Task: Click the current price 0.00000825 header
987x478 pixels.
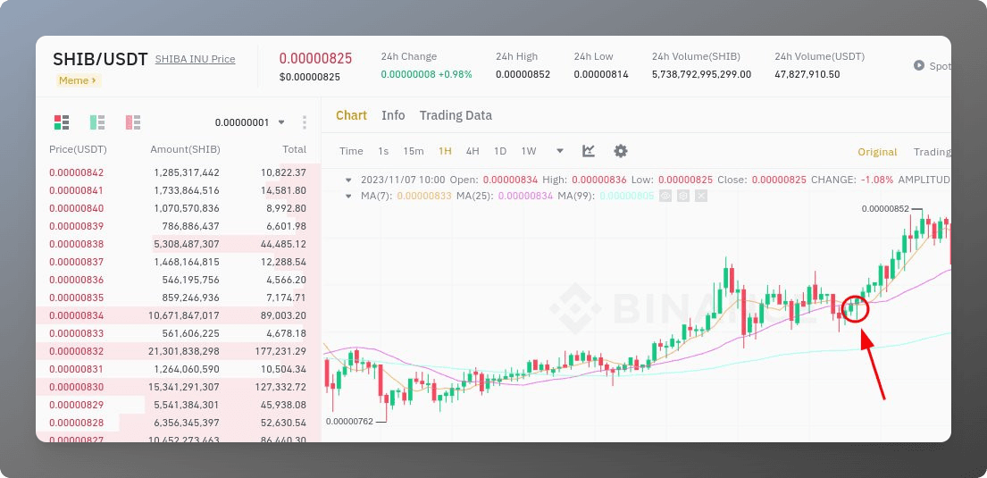Action: point(315,59)
